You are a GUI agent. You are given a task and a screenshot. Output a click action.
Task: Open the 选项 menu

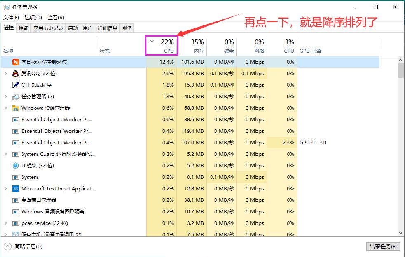pos(33,18)
